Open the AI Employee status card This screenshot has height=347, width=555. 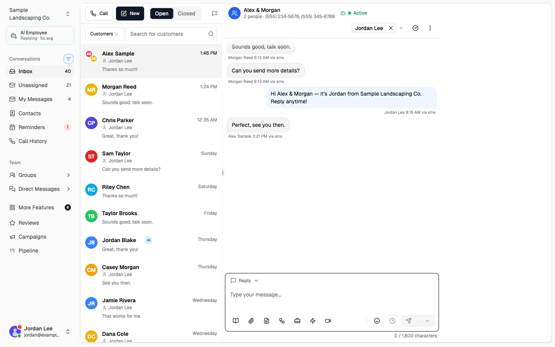click(x=40, y=35)
